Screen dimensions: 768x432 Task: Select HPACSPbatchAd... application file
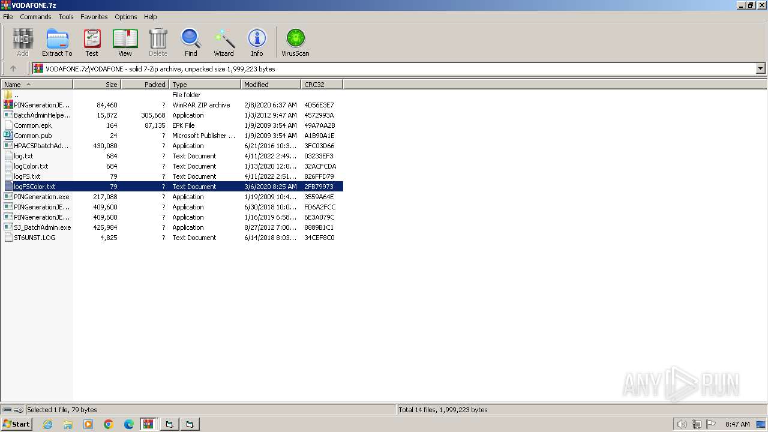tap(172, 146)
